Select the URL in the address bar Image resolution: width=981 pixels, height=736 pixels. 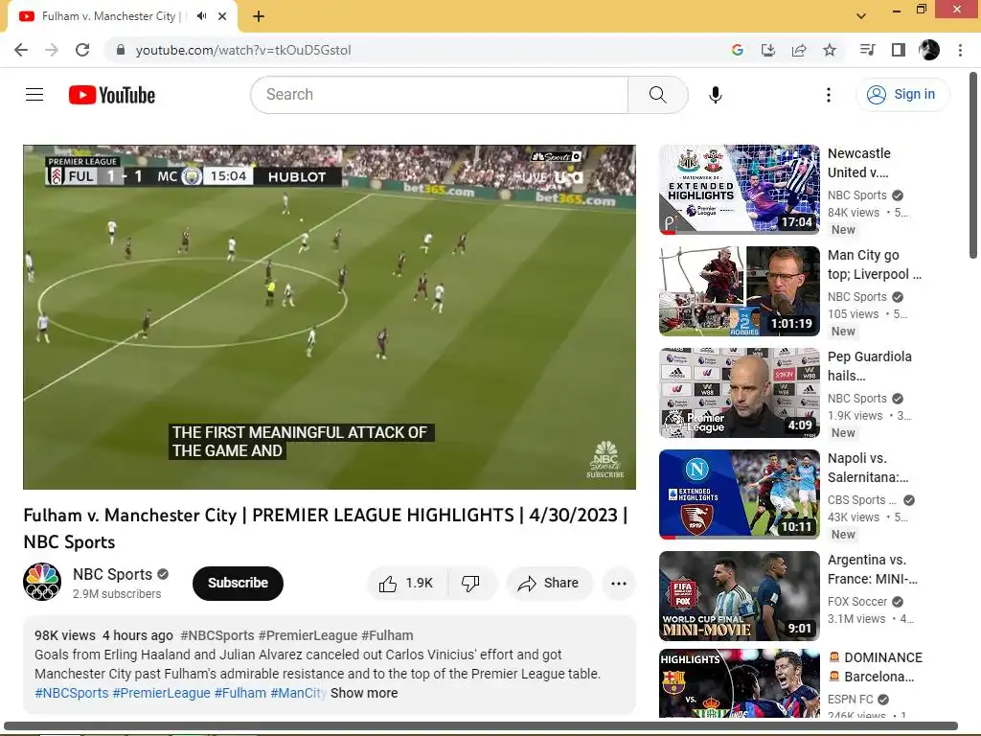pyautogui.click(x=243, y=50)
